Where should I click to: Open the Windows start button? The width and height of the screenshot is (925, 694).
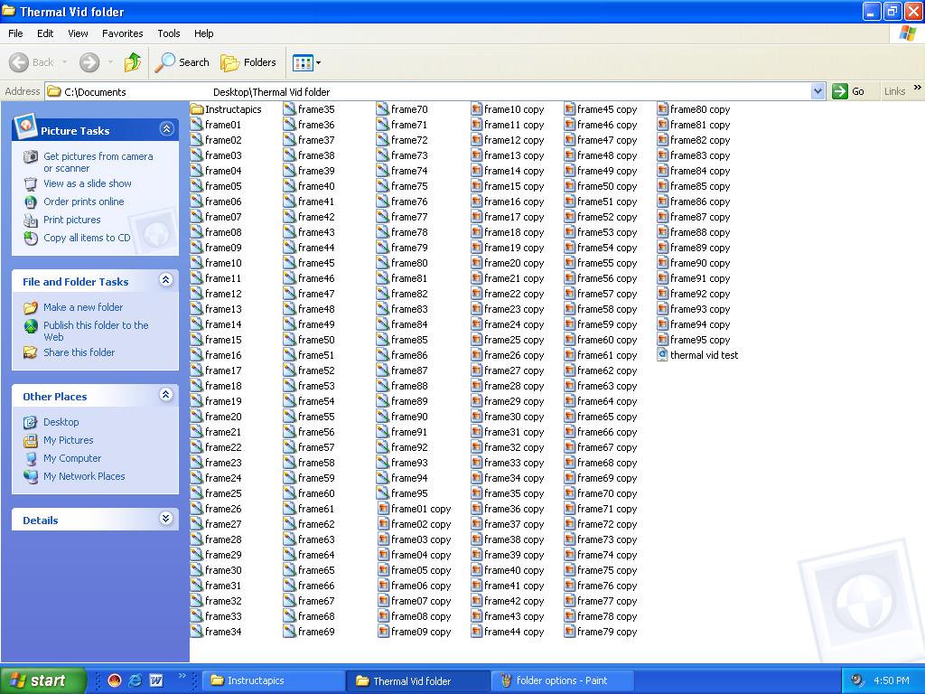pos(42,680)
